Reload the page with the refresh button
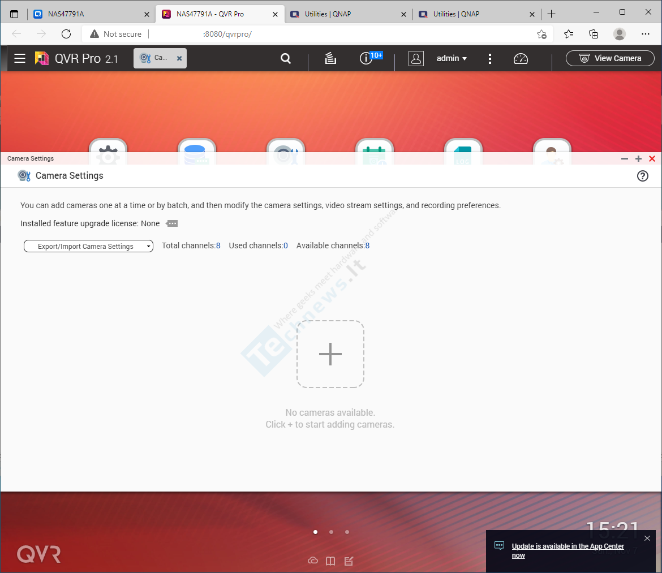 pos(66,34)
